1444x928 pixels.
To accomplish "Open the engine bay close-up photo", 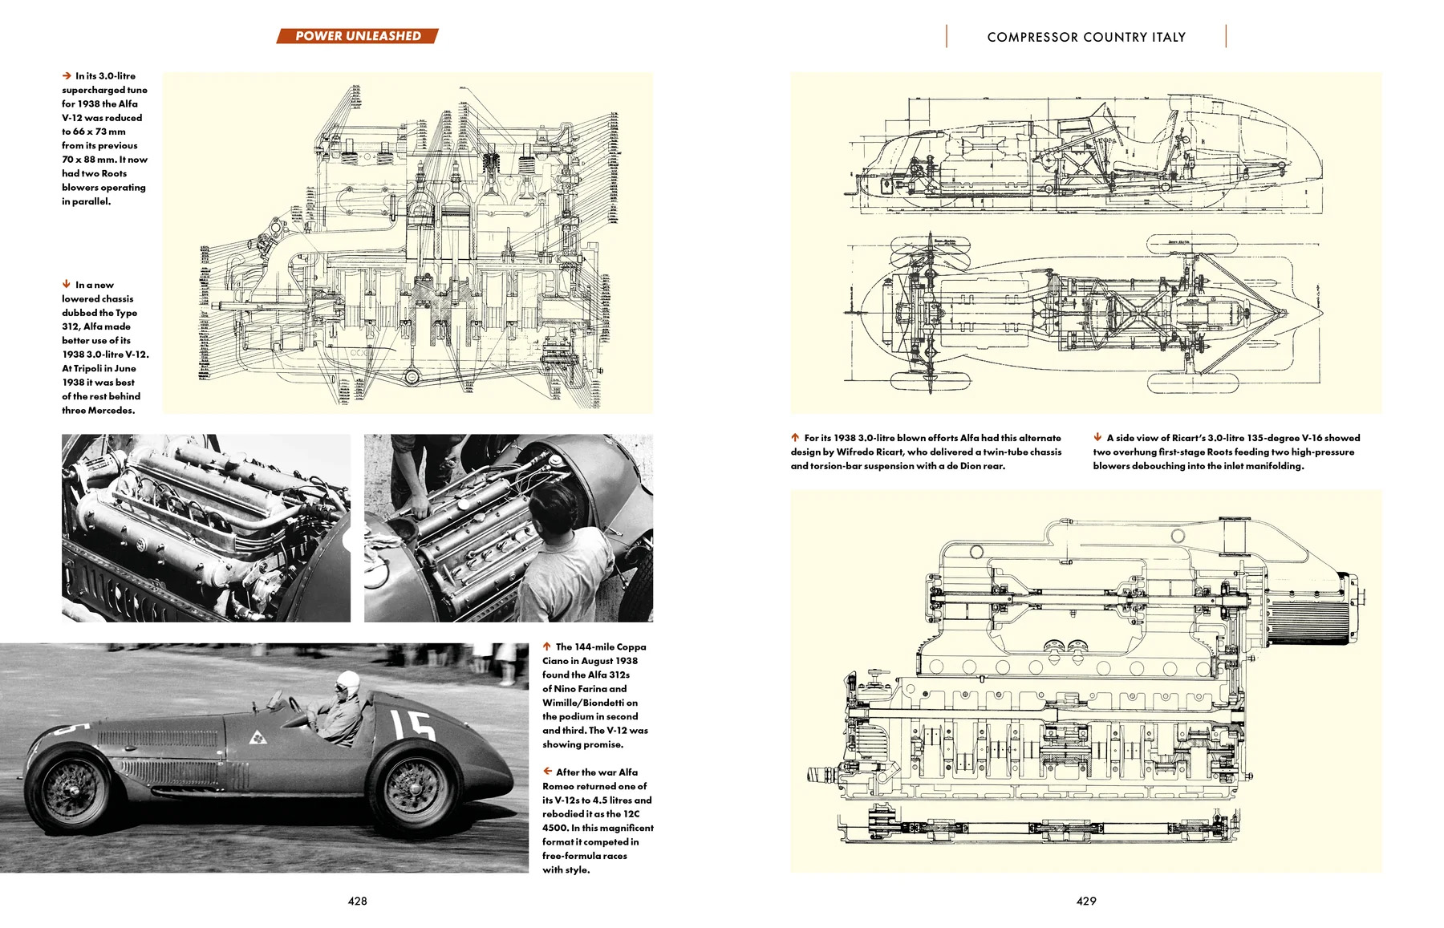I will point(206,528).
